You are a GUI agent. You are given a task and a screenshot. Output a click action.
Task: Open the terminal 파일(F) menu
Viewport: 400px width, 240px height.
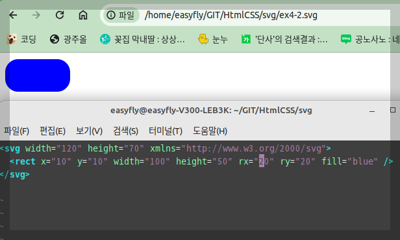tap(16, 131)
